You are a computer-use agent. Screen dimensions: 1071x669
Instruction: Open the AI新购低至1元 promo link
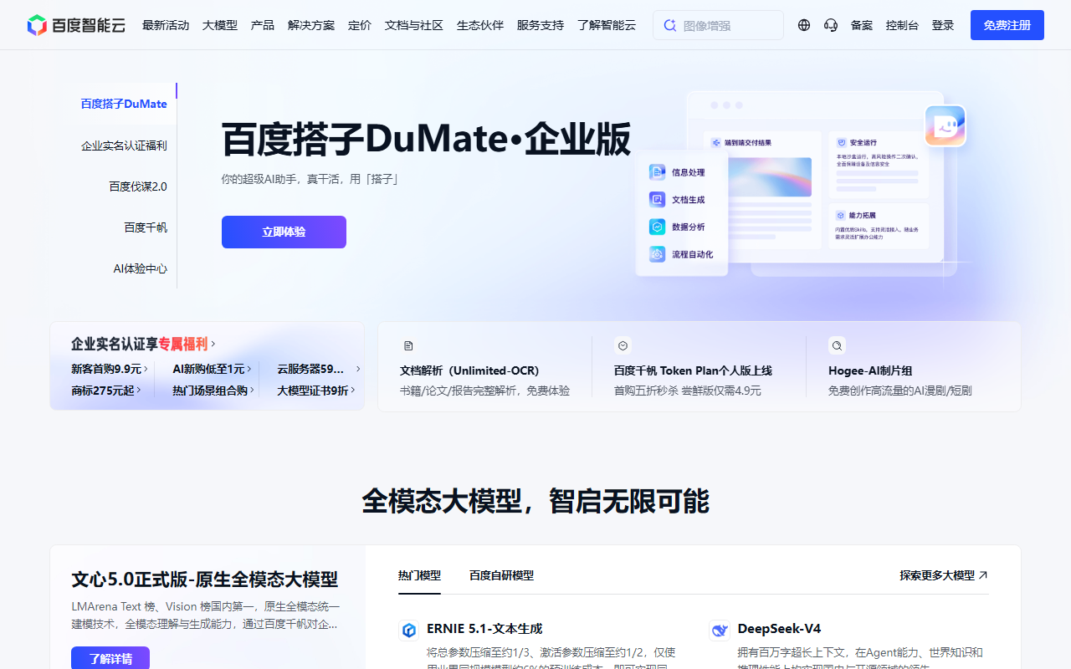point(212,369)
